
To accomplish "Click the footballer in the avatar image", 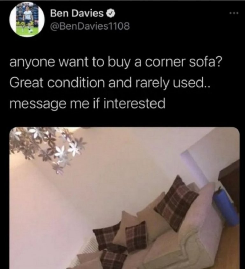I will [x=28, y=20].
